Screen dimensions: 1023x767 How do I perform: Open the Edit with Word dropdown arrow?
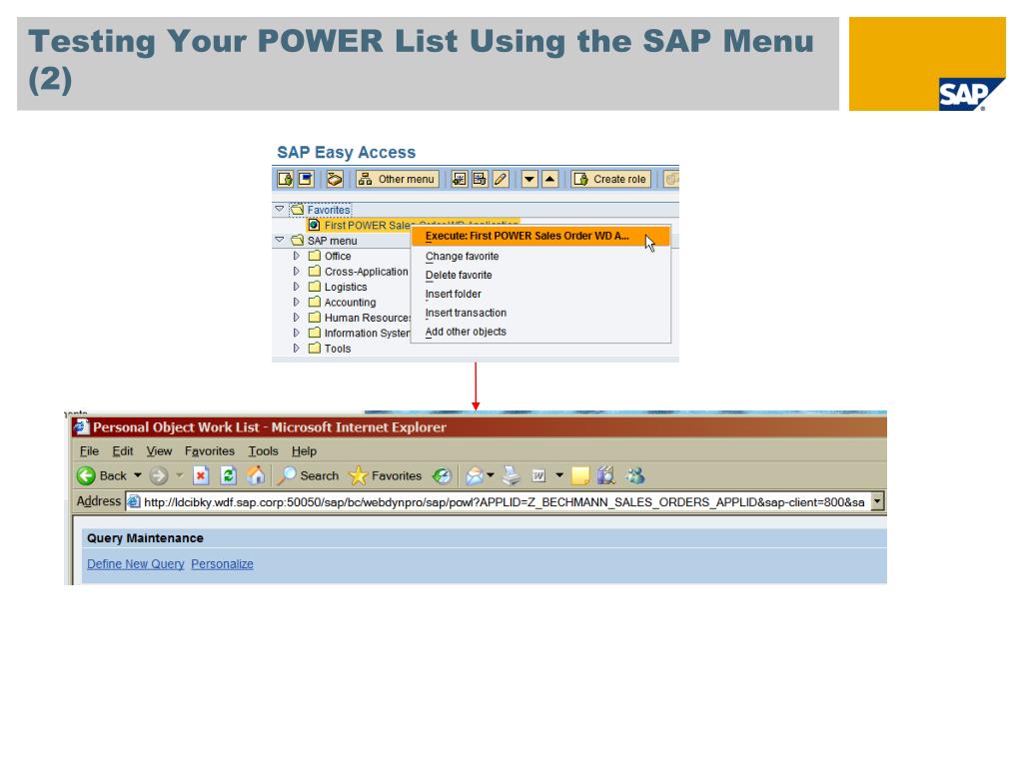click(559, 475)
